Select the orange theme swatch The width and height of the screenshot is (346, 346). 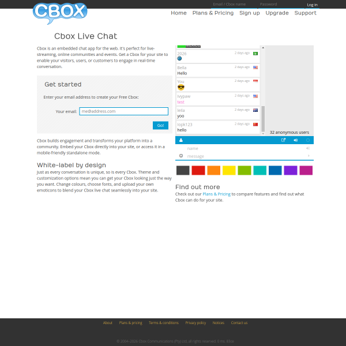click(x=213, y=170)
